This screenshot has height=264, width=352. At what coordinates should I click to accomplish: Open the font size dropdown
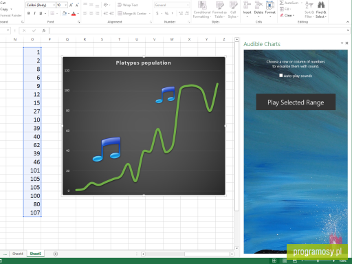pyautogui.click(x=66, y=5)
